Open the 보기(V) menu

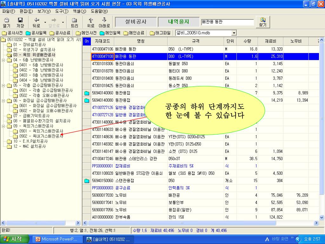click(44, 11)
